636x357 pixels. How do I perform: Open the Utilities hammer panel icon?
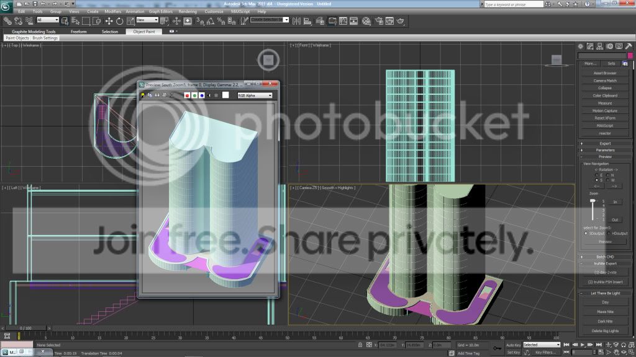(629, 46)
